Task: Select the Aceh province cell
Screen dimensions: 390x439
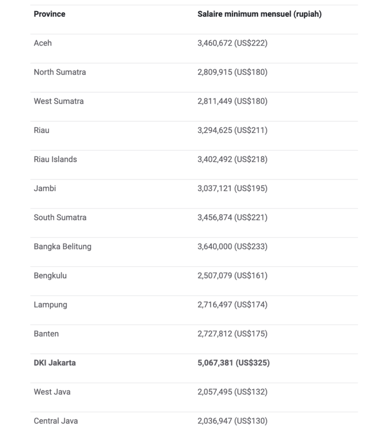Action: (43, 43)
